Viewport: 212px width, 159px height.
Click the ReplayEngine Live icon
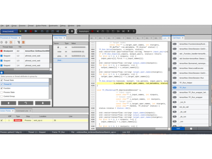pyautogui.click(x=123, y=31)
